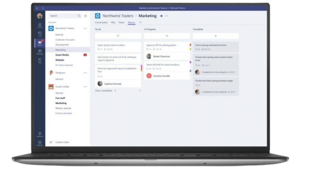Select the Social Media channel
Image resolution: width=310 pixels, height=174 pixels.
coord(62,55)
